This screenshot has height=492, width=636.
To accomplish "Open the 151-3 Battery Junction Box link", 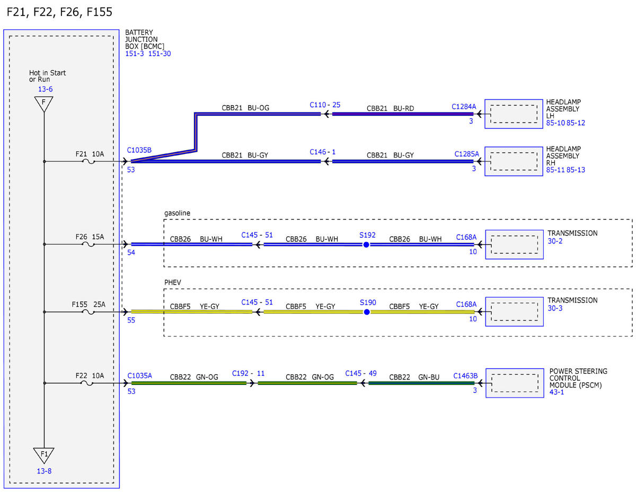I will click(134, 54).
